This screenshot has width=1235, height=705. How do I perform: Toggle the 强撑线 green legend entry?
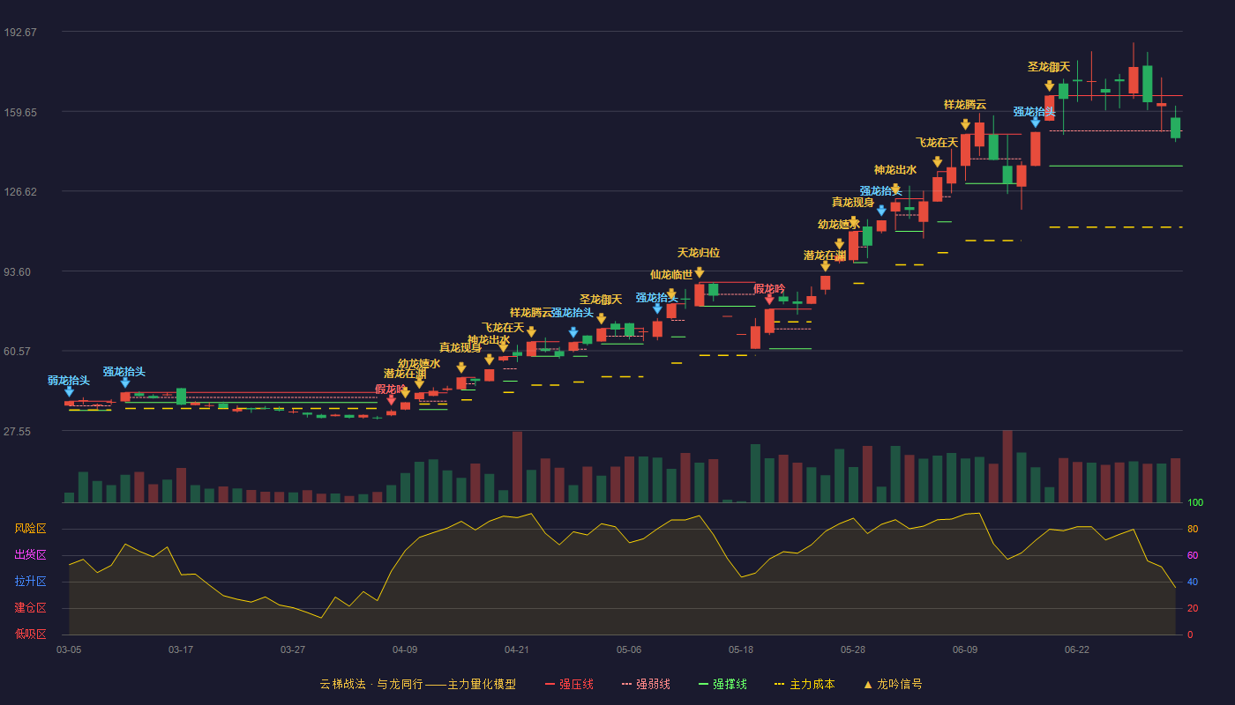coord(722,684)
